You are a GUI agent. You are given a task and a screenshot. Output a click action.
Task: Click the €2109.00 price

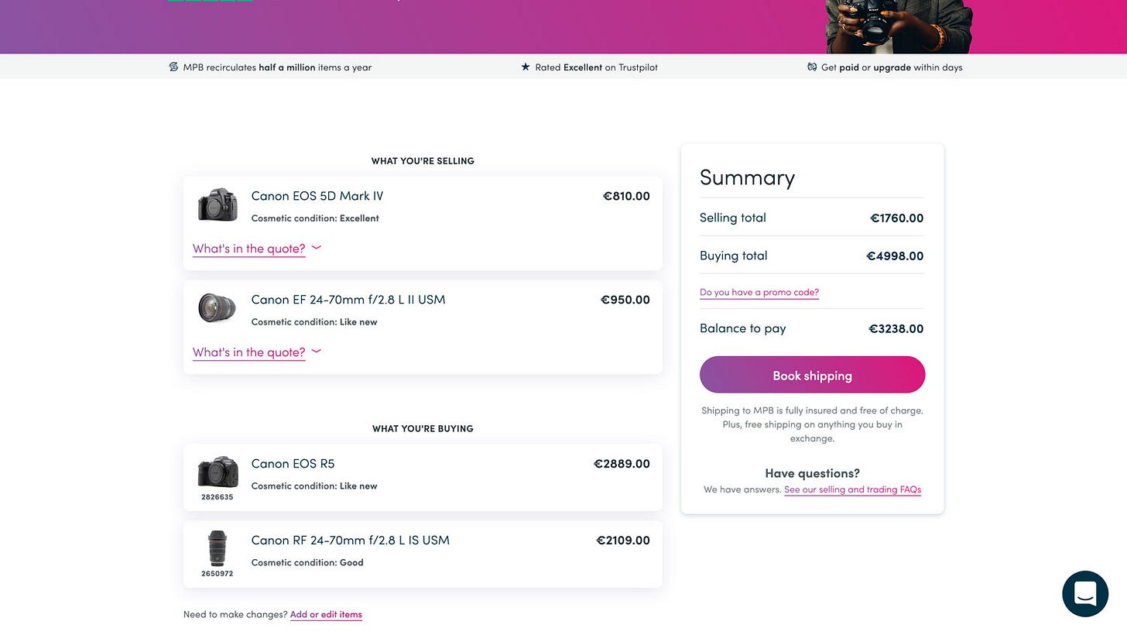(x=623, y=541)
